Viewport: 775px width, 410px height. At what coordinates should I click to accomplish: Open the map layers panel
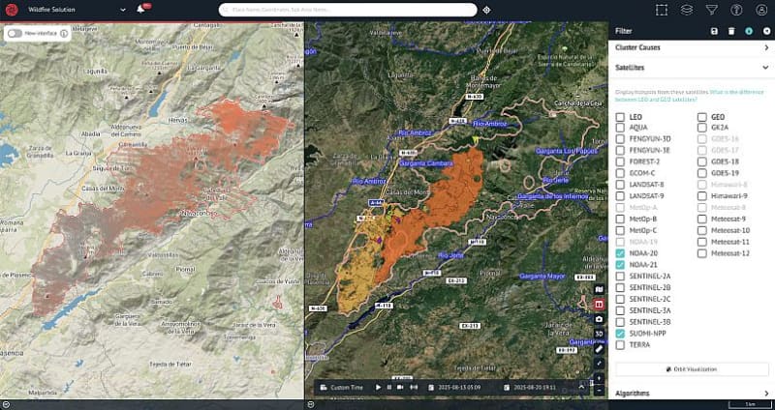[687, 10]
